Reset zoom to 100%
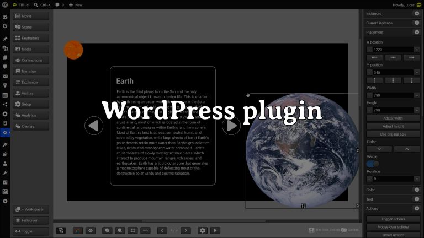The image size is (424, 238). [x=146, y=230]
